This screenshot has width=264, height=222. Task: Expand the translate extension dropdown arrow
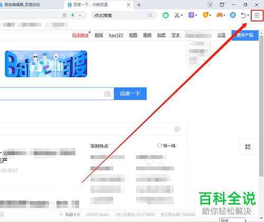[196, 15]
